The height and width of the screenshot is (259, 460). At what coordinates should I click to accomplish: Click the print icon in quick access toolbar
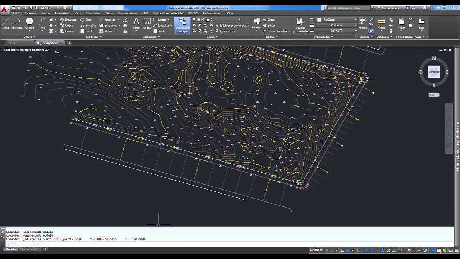click(43, 8)
